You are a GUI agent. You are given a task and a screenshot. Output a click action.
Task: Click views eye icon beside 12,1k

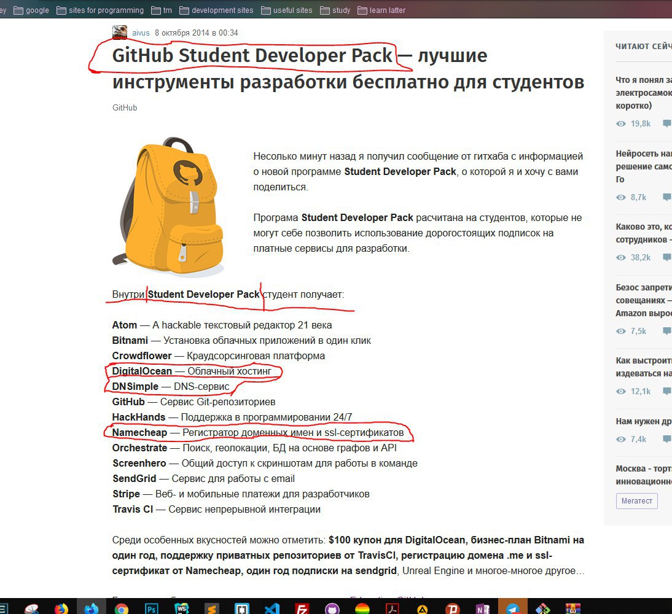point(620,391)
